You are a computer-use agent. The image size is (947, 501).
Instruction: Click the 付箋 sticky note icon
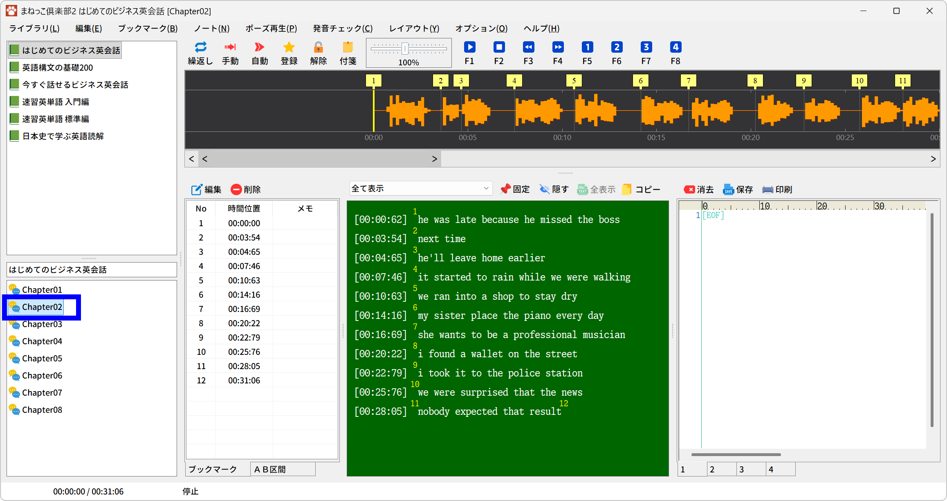(348, 53)
